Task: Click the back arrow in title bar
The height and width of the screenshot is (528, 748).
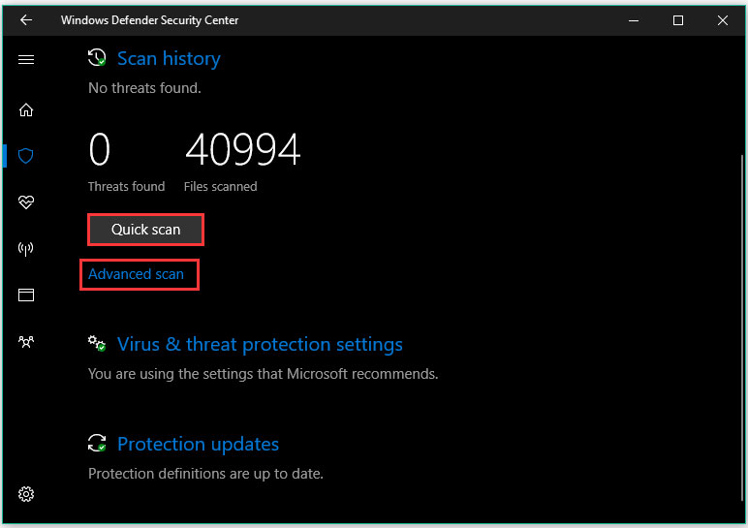Action: click(x=26, y=20)
